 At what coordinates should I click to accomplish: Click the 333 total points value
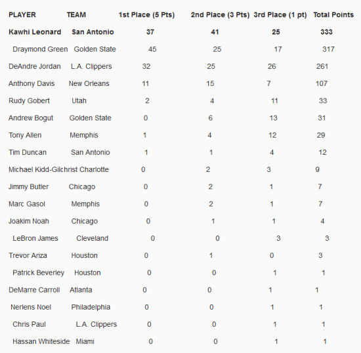click(326, 32)
